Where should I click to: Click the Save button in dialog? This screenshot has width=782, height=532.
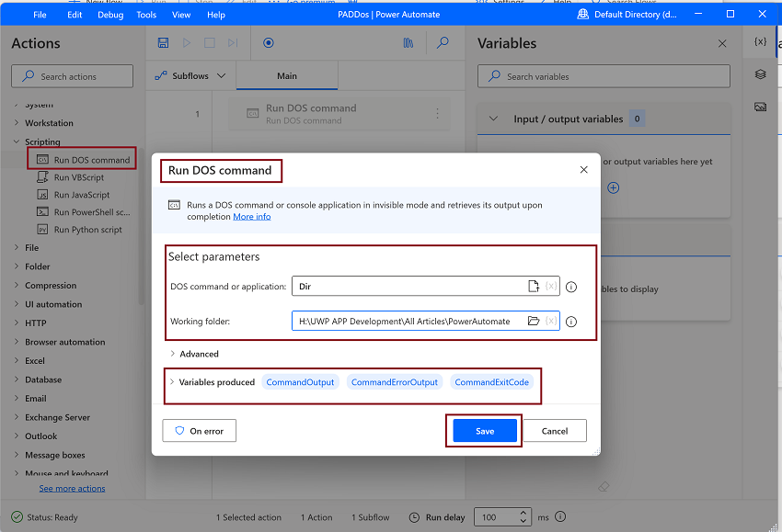[x=485, y=431]
